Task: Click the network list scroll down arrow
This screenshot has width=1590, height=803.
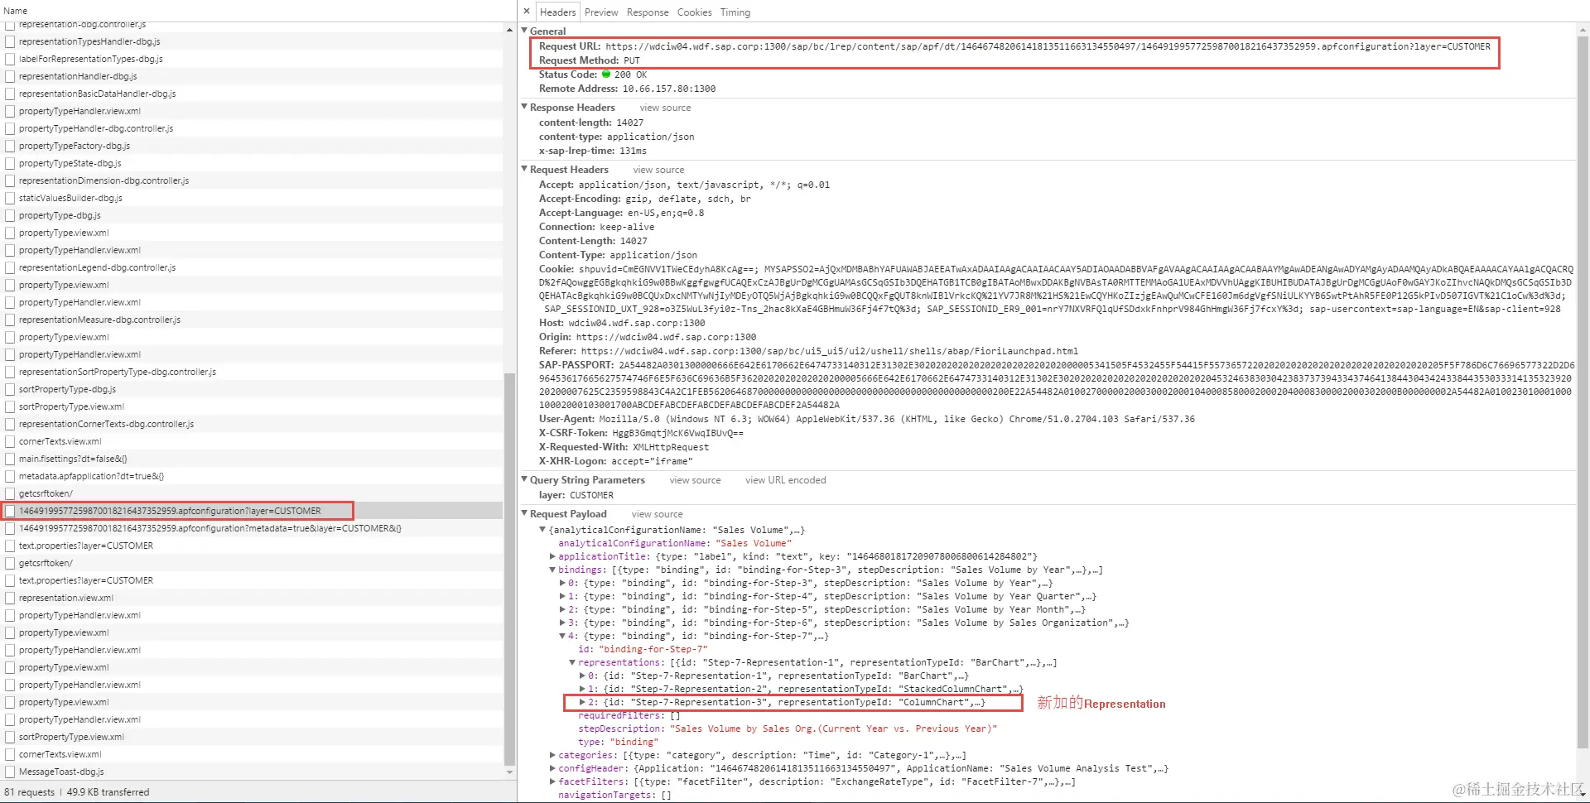Action: pyautogui.click(x=509, y=772)
